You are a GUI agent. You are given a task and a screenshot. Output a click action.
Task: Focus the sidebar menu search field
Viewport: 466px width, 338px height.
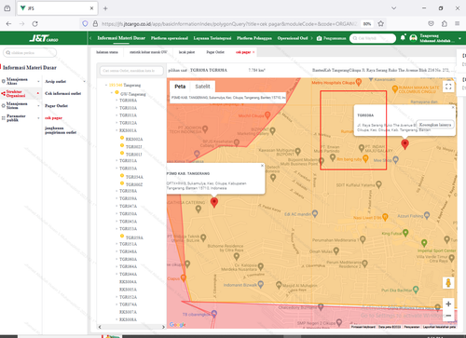pos(30,53)
